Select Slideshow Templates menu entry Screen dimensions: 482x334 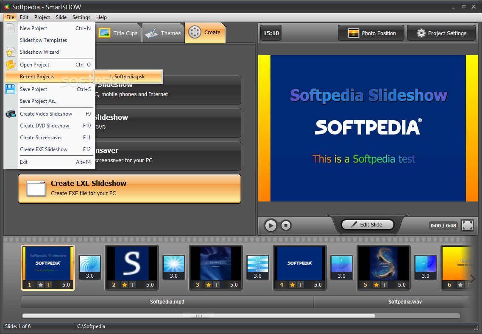(56, 40)
